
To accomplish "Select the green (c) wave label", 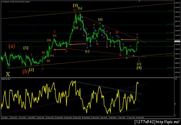I will click(x=87, y=51).
